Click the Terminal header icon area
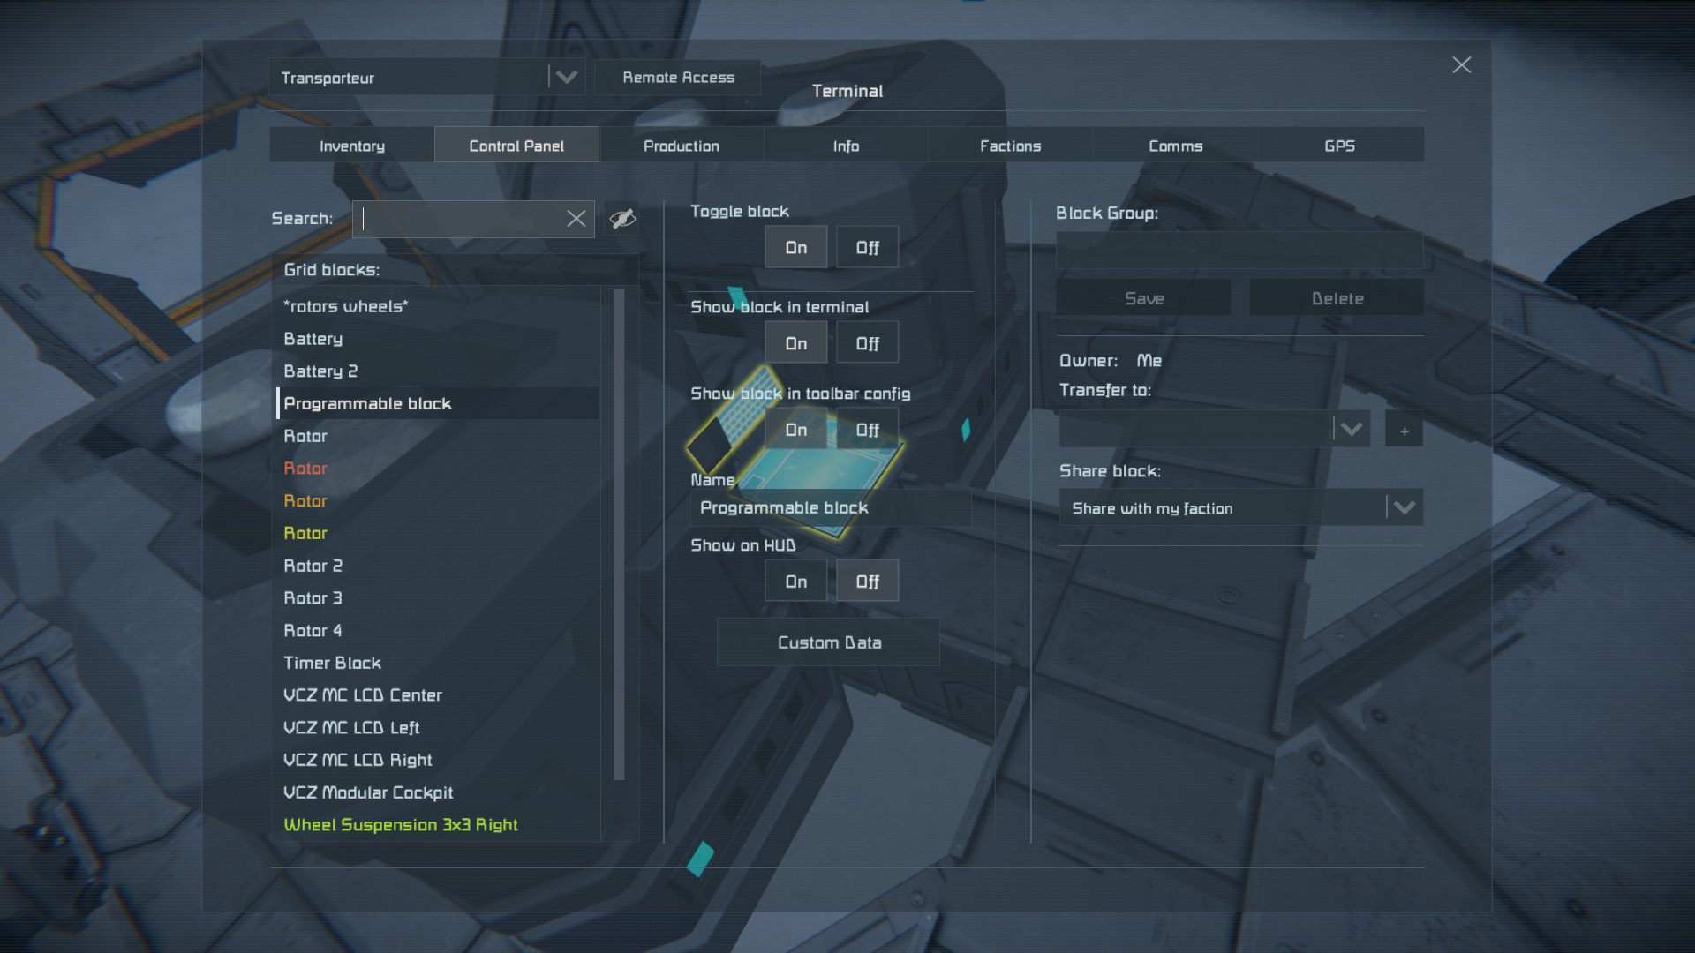 click(847, 91)
